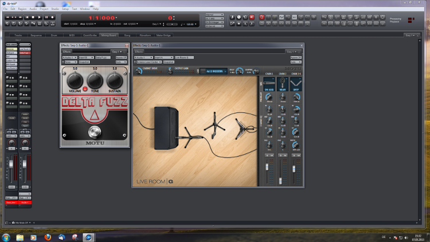Open the File menu
430x242 pixels.
[x=6, y=9]
